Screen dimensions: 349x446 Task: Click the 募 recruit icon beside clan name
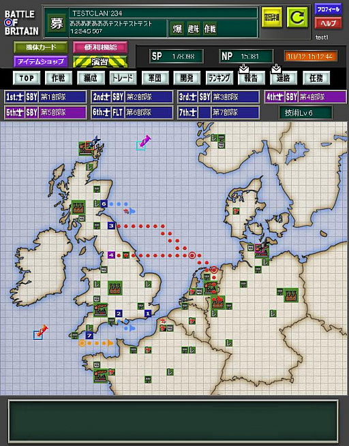57,23
